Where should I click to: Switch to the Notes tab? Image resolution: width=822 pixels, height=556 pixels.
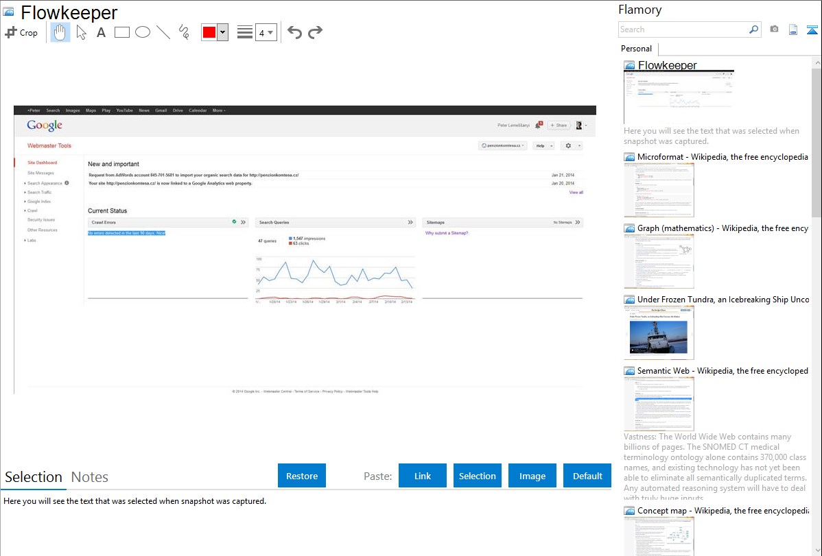click(x=90, y=477)
